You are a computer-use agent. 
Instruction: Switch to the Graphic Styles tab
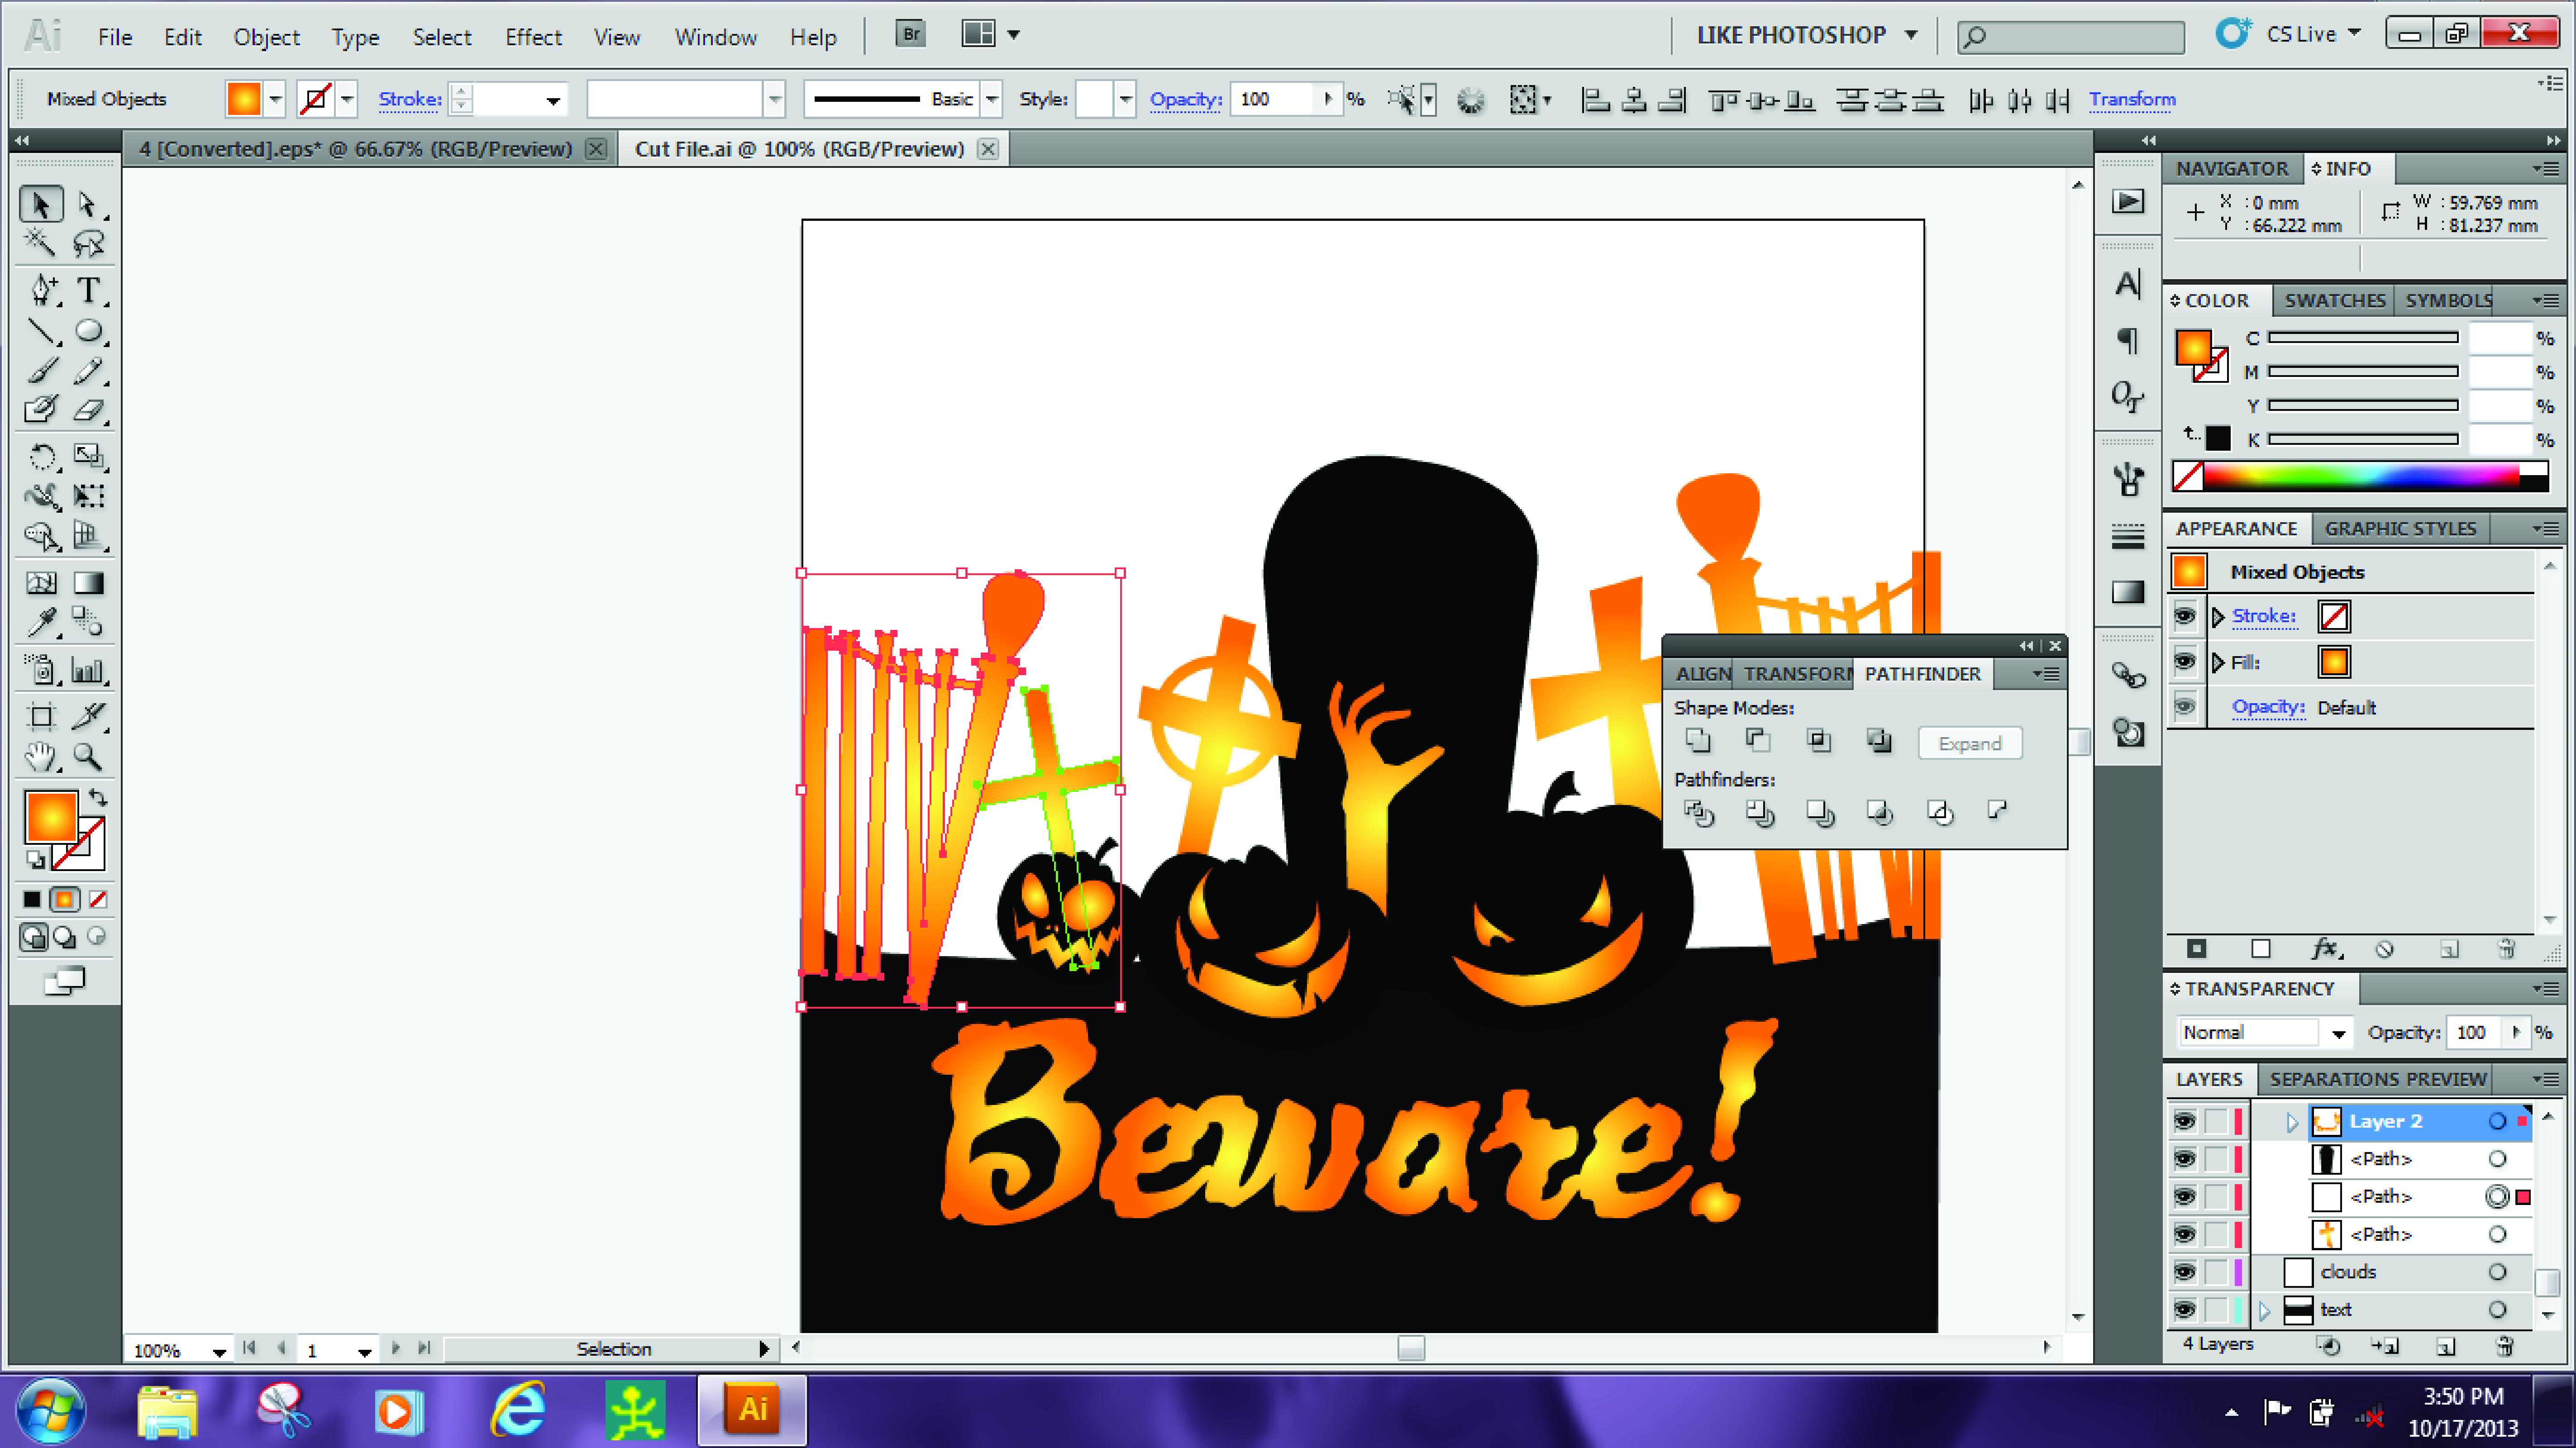[2400, 528]
